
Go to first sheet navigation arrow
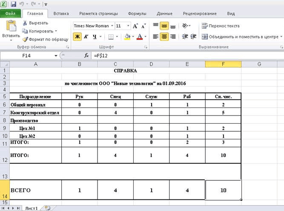point(3,208)
